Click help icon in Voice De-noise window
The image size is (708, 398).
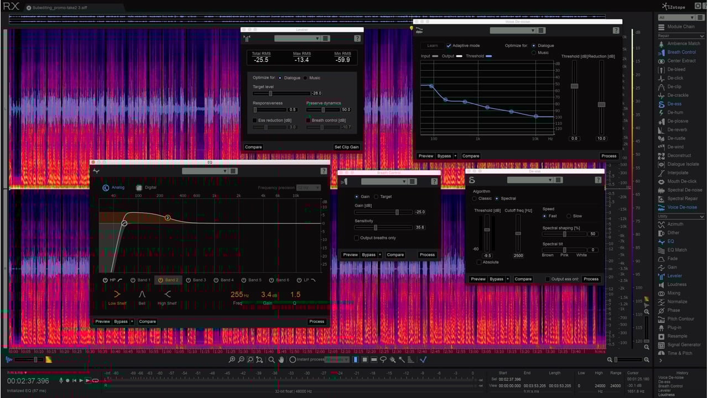(x=616, y=30)
